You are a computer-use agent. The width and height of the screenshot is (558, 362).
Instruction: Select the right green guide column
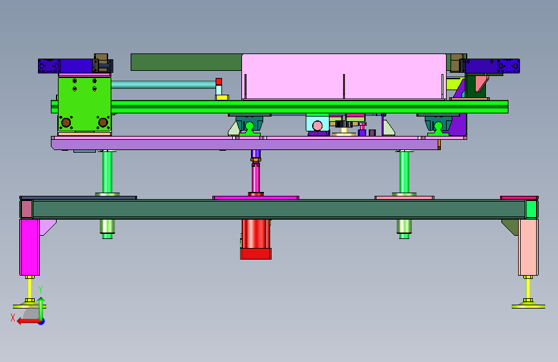[404, 173]
